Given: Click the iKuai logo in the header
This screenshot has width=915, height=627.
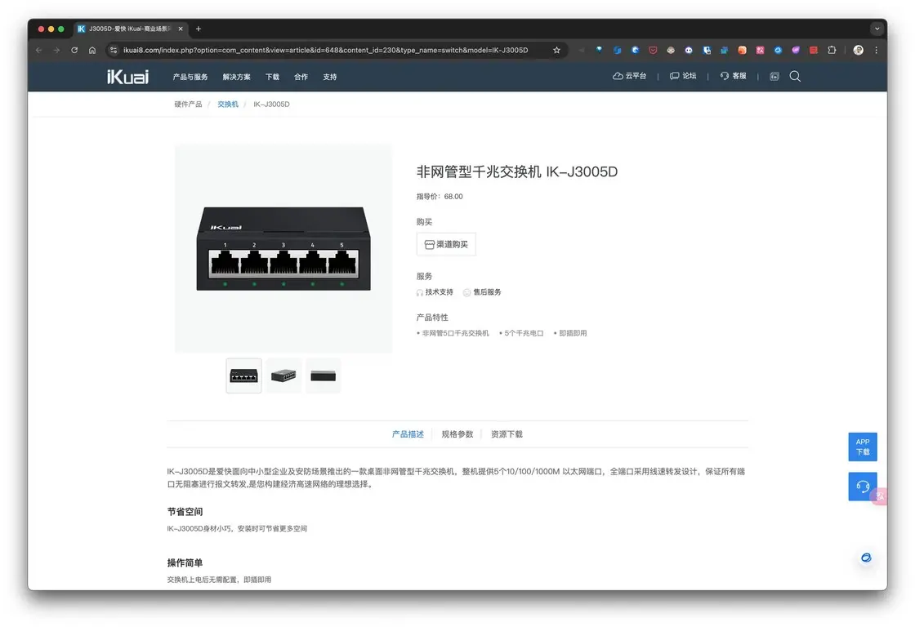Looking at the screenshot, I should [x=127, y=77].
